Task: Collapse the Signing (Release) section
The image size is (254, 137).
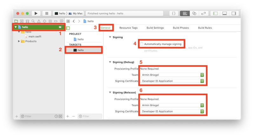Action: pos(110,92)
